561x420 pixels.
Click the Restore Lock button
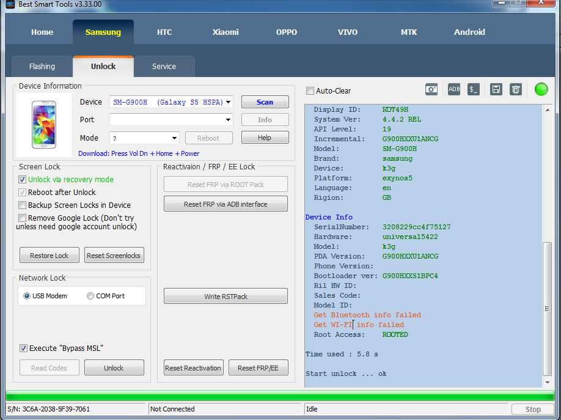coord(49,256)
